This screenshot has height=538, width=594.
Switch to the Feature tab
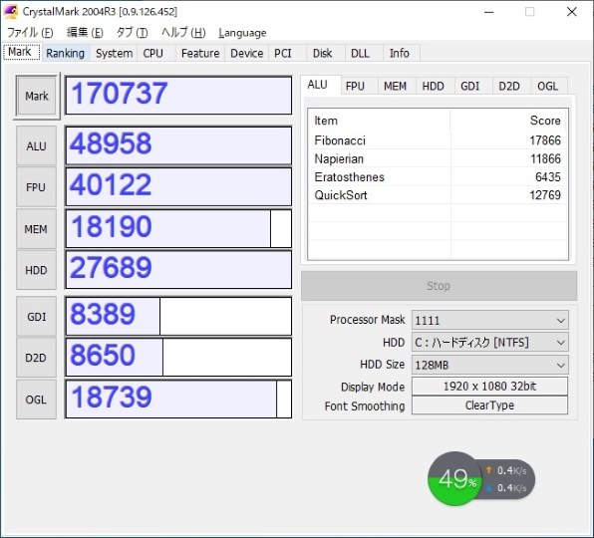coord(200,53)
